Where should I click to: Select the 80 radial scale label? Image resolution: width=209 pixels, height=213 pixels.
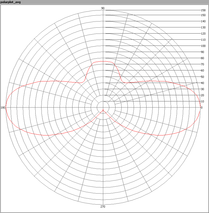point(202,58)
